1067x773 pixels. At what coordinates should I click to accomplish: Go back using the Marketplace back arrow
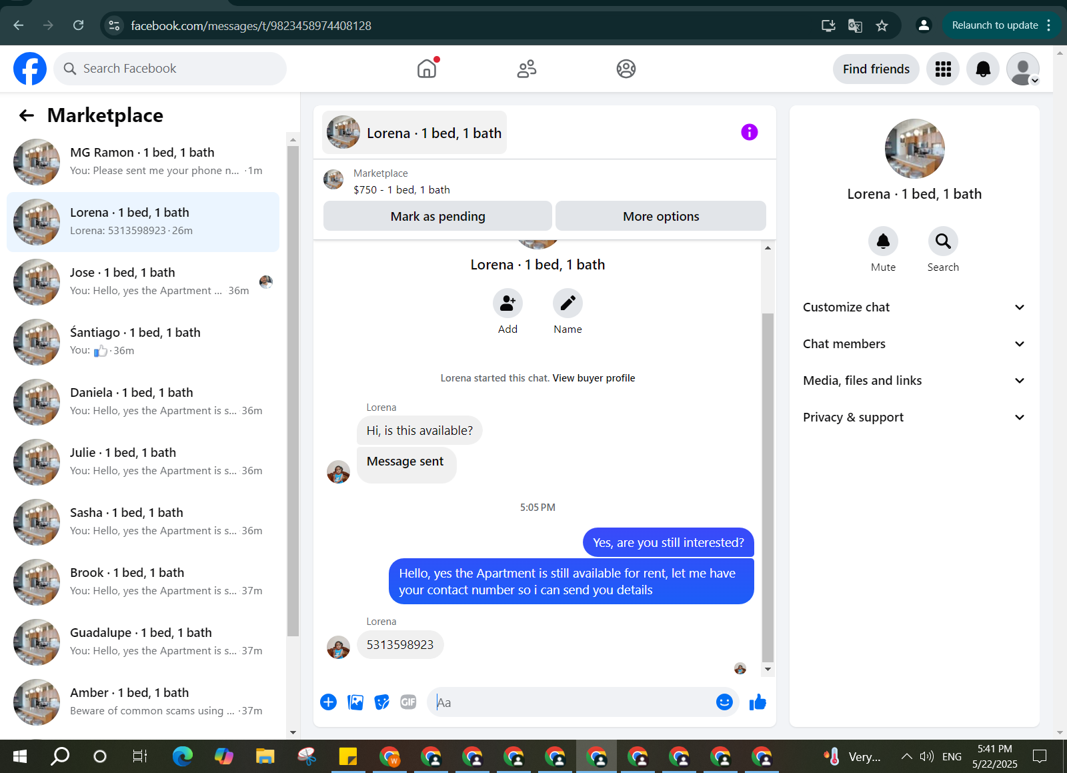point(27,115)
